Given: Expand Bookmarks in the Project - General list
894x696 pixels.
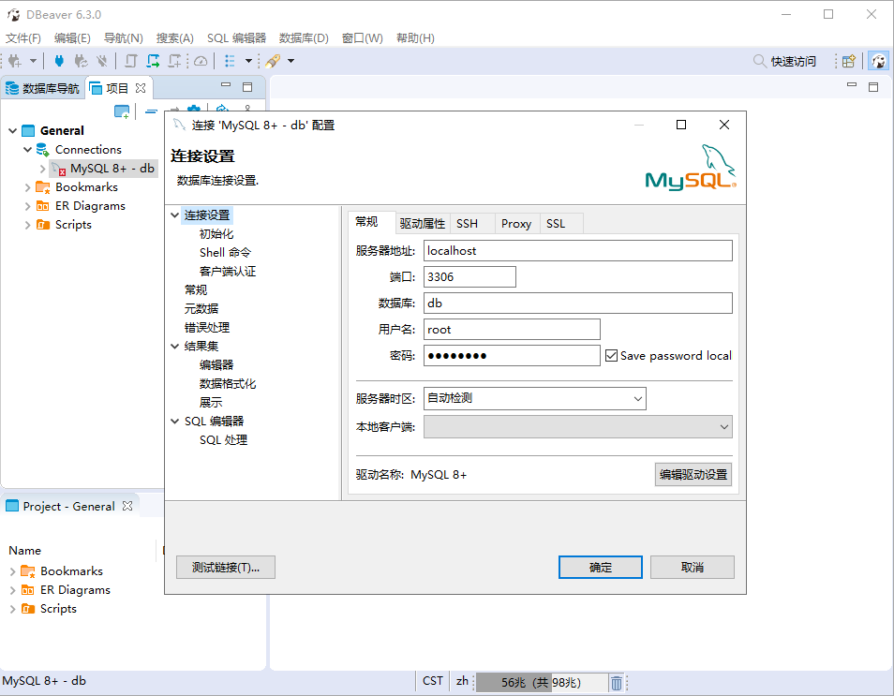Looking at the screenshot, I should click(12, 571).
